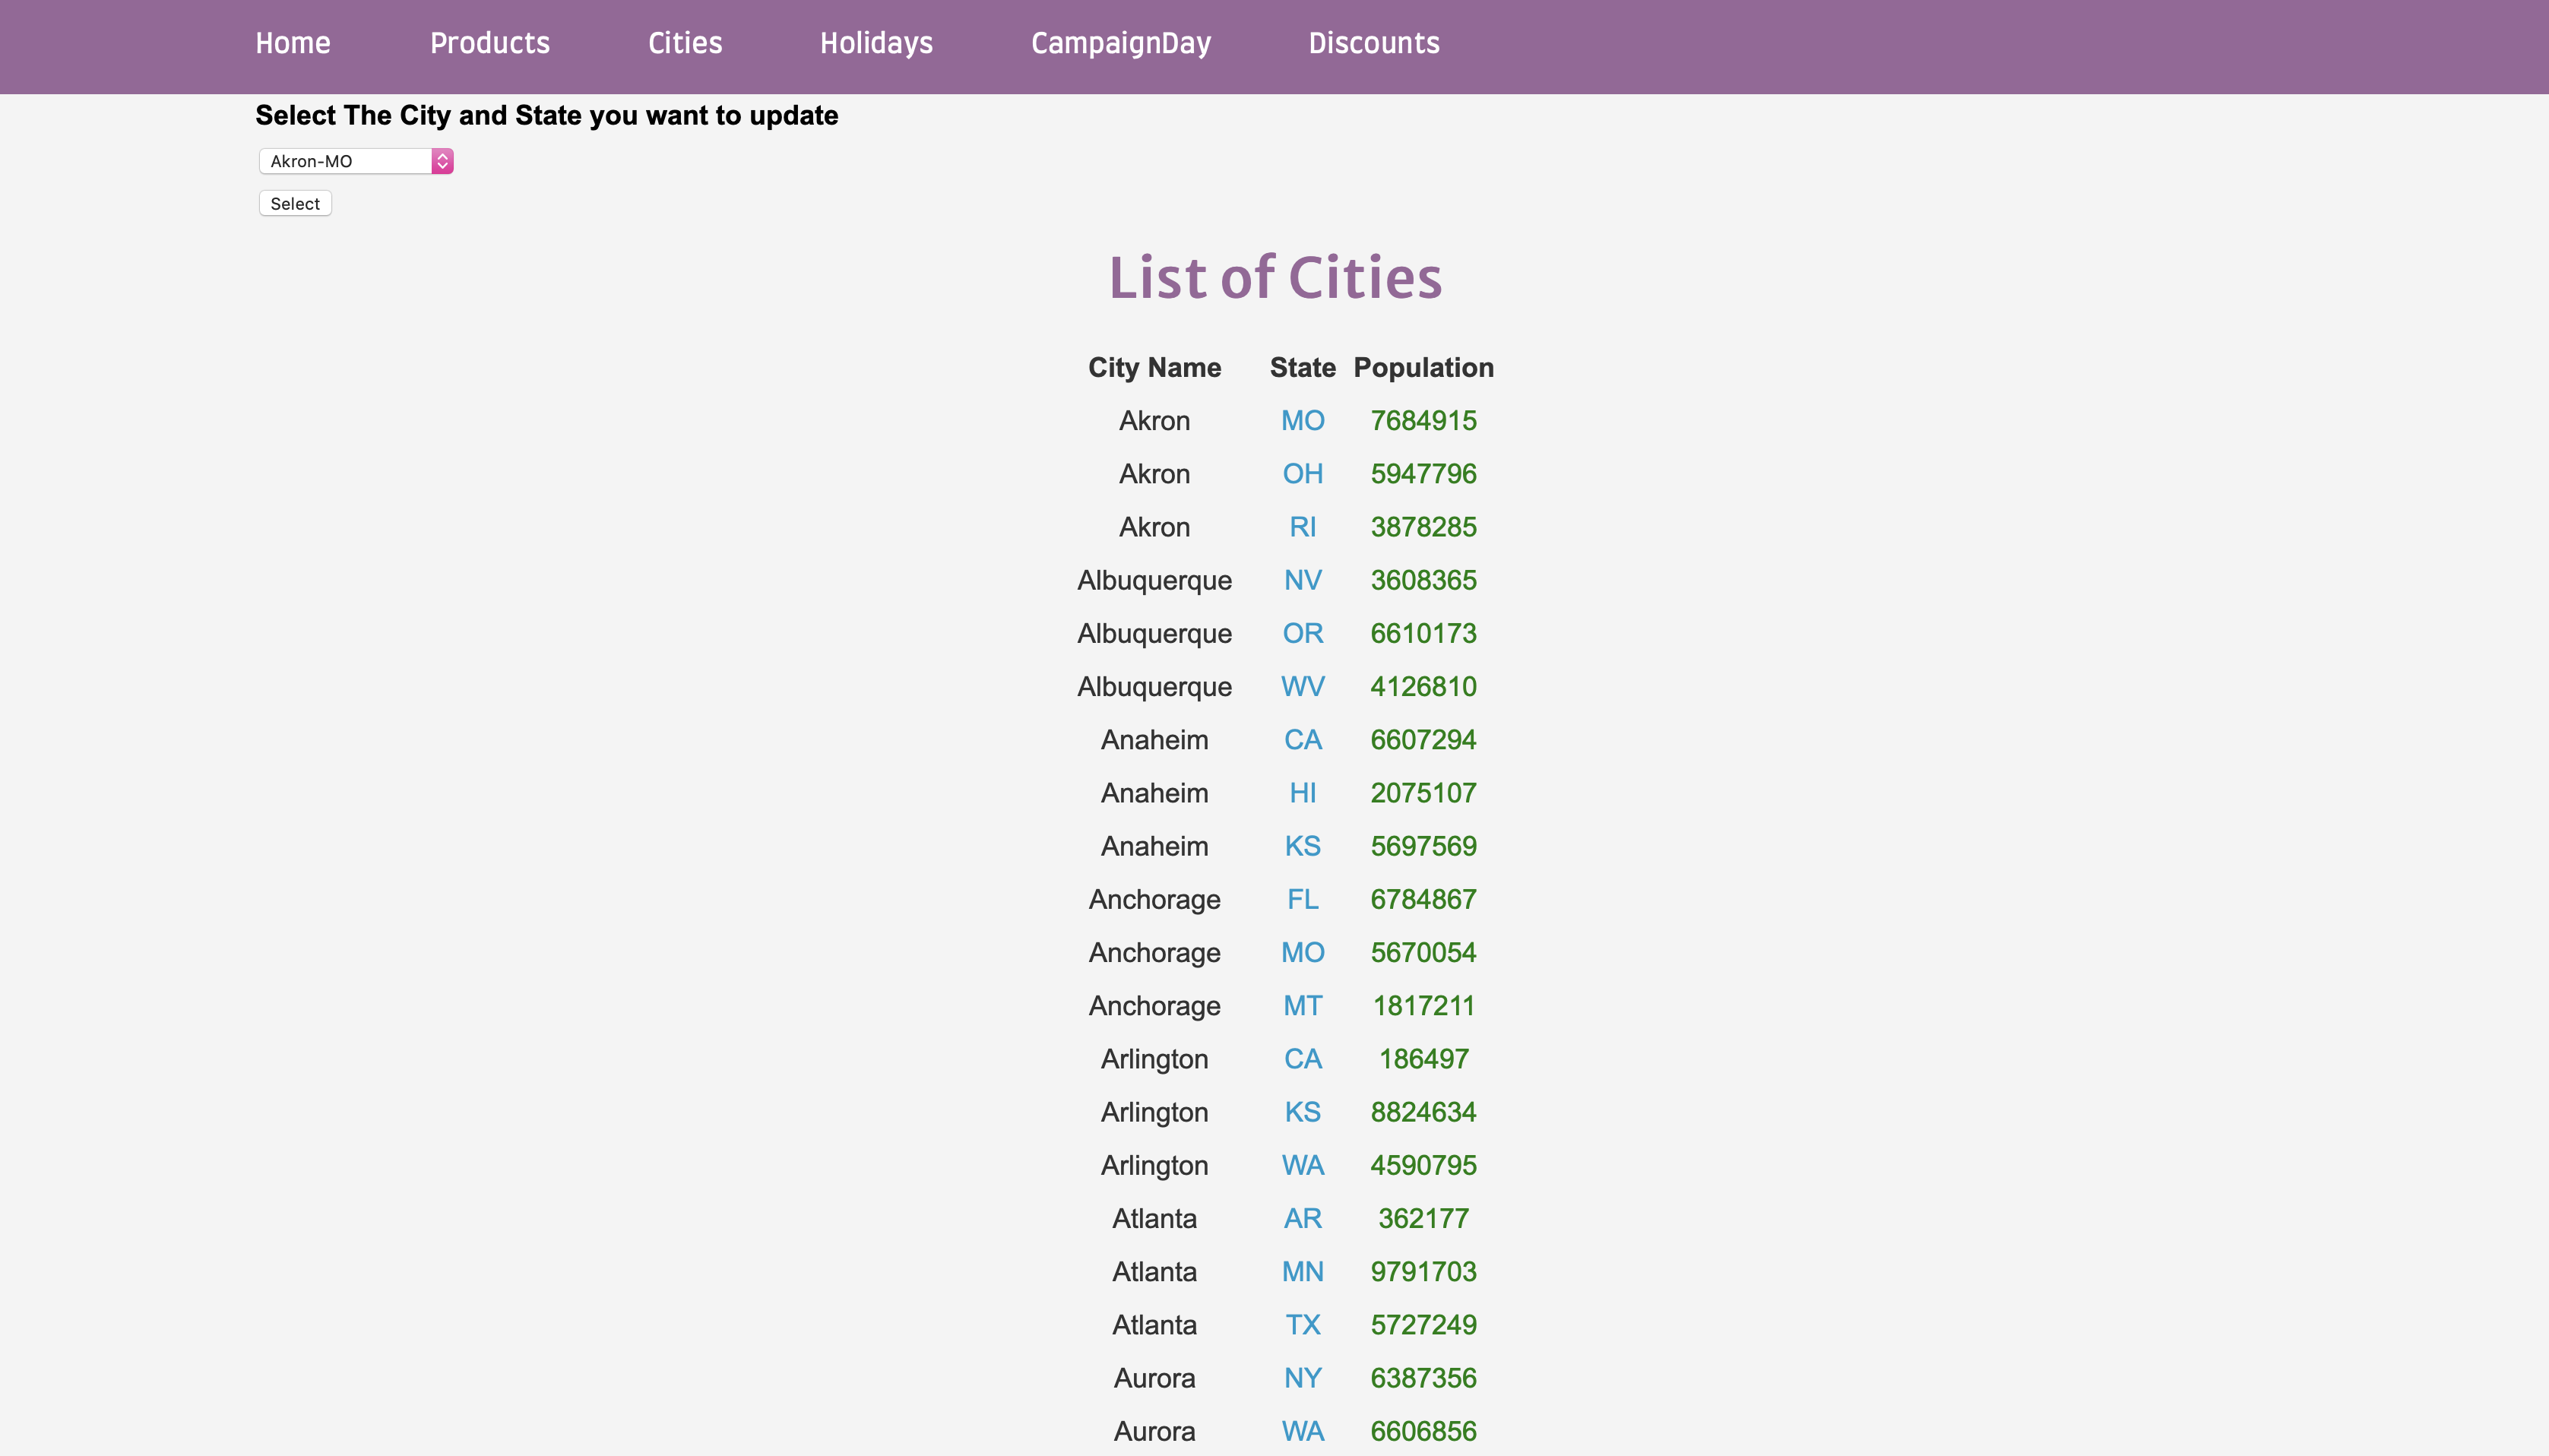Click the Population column header
Image resolution: width=2549 pixels, height=1456 pixels.
(x=1422, y=367)
